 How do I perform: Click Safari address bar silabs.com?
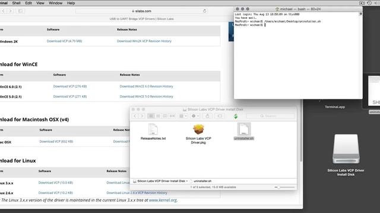(141, 11)
